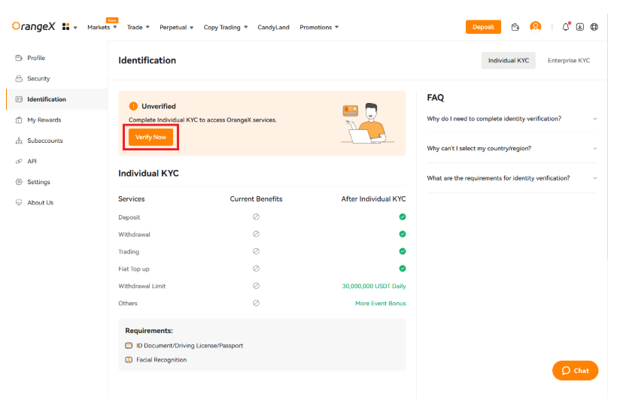Open Security in the sidebar
This screenshot has width=623, height=400.
point(38,79)
